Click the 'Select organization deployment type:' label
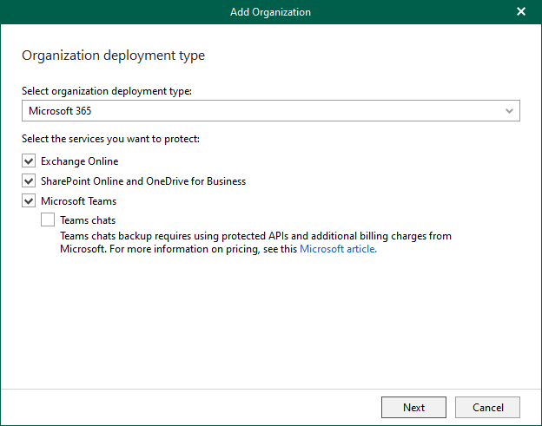This screenshot has width=542, height=426. coord(105,91)
